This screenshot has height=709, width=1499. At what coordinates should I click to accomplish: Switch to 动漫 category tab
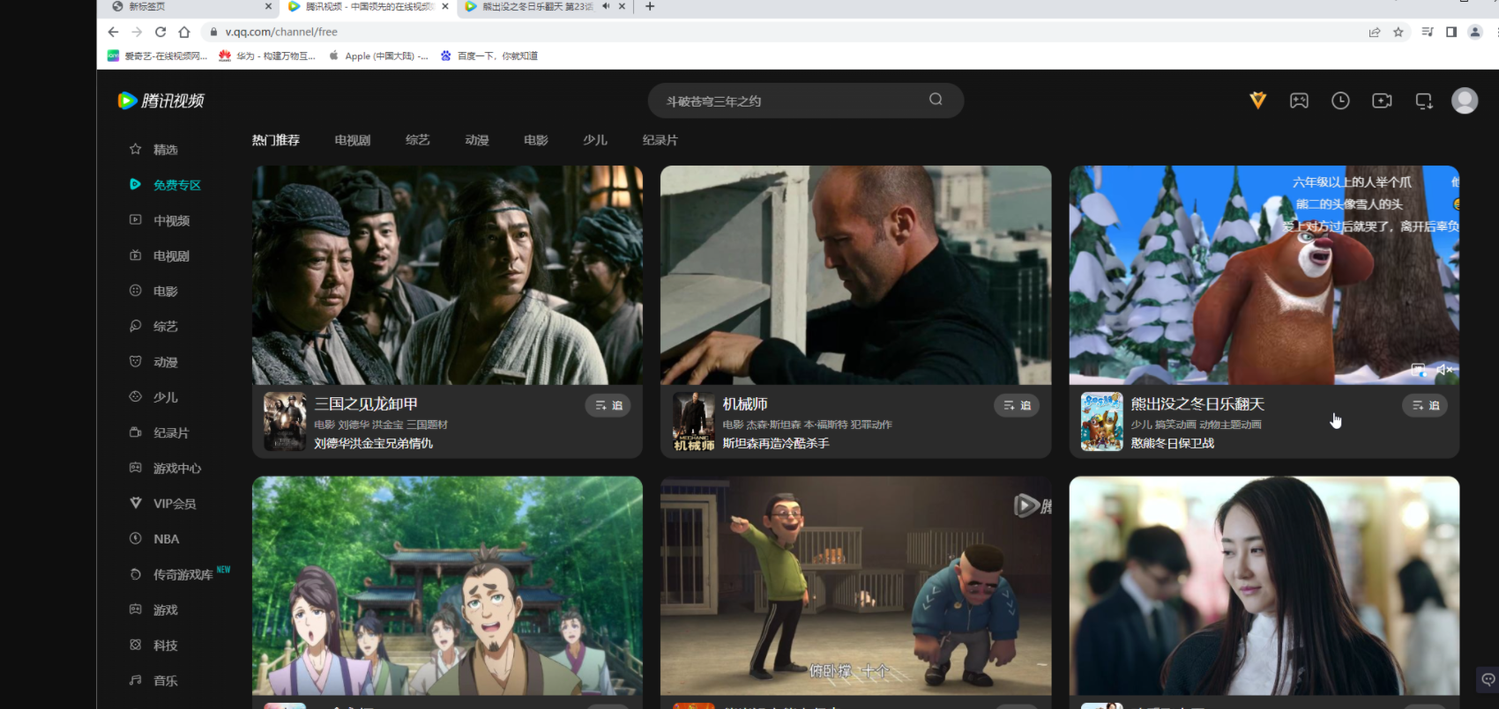(x=477, y=140)
